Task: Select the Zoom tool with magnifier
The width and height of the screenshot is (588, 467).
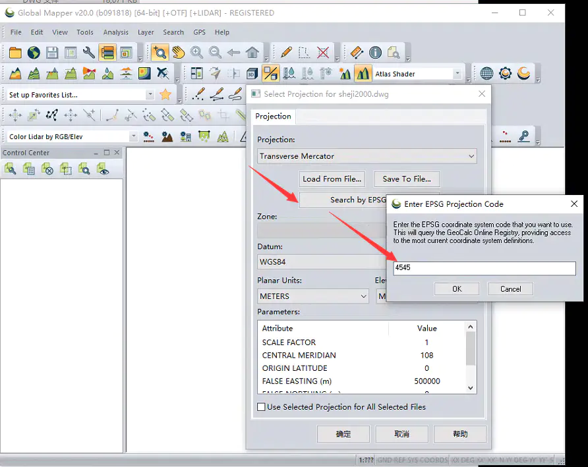Action: (x=160, y=53)
